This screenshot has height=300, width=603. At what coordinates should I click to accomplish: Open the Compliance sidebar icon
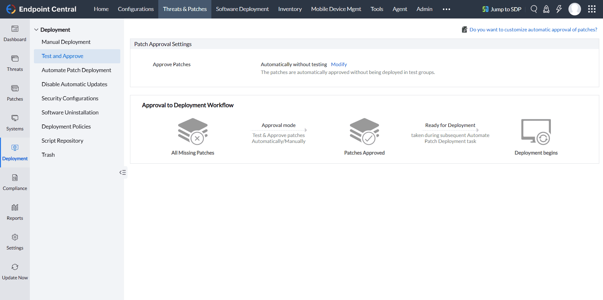click(15, 178)
